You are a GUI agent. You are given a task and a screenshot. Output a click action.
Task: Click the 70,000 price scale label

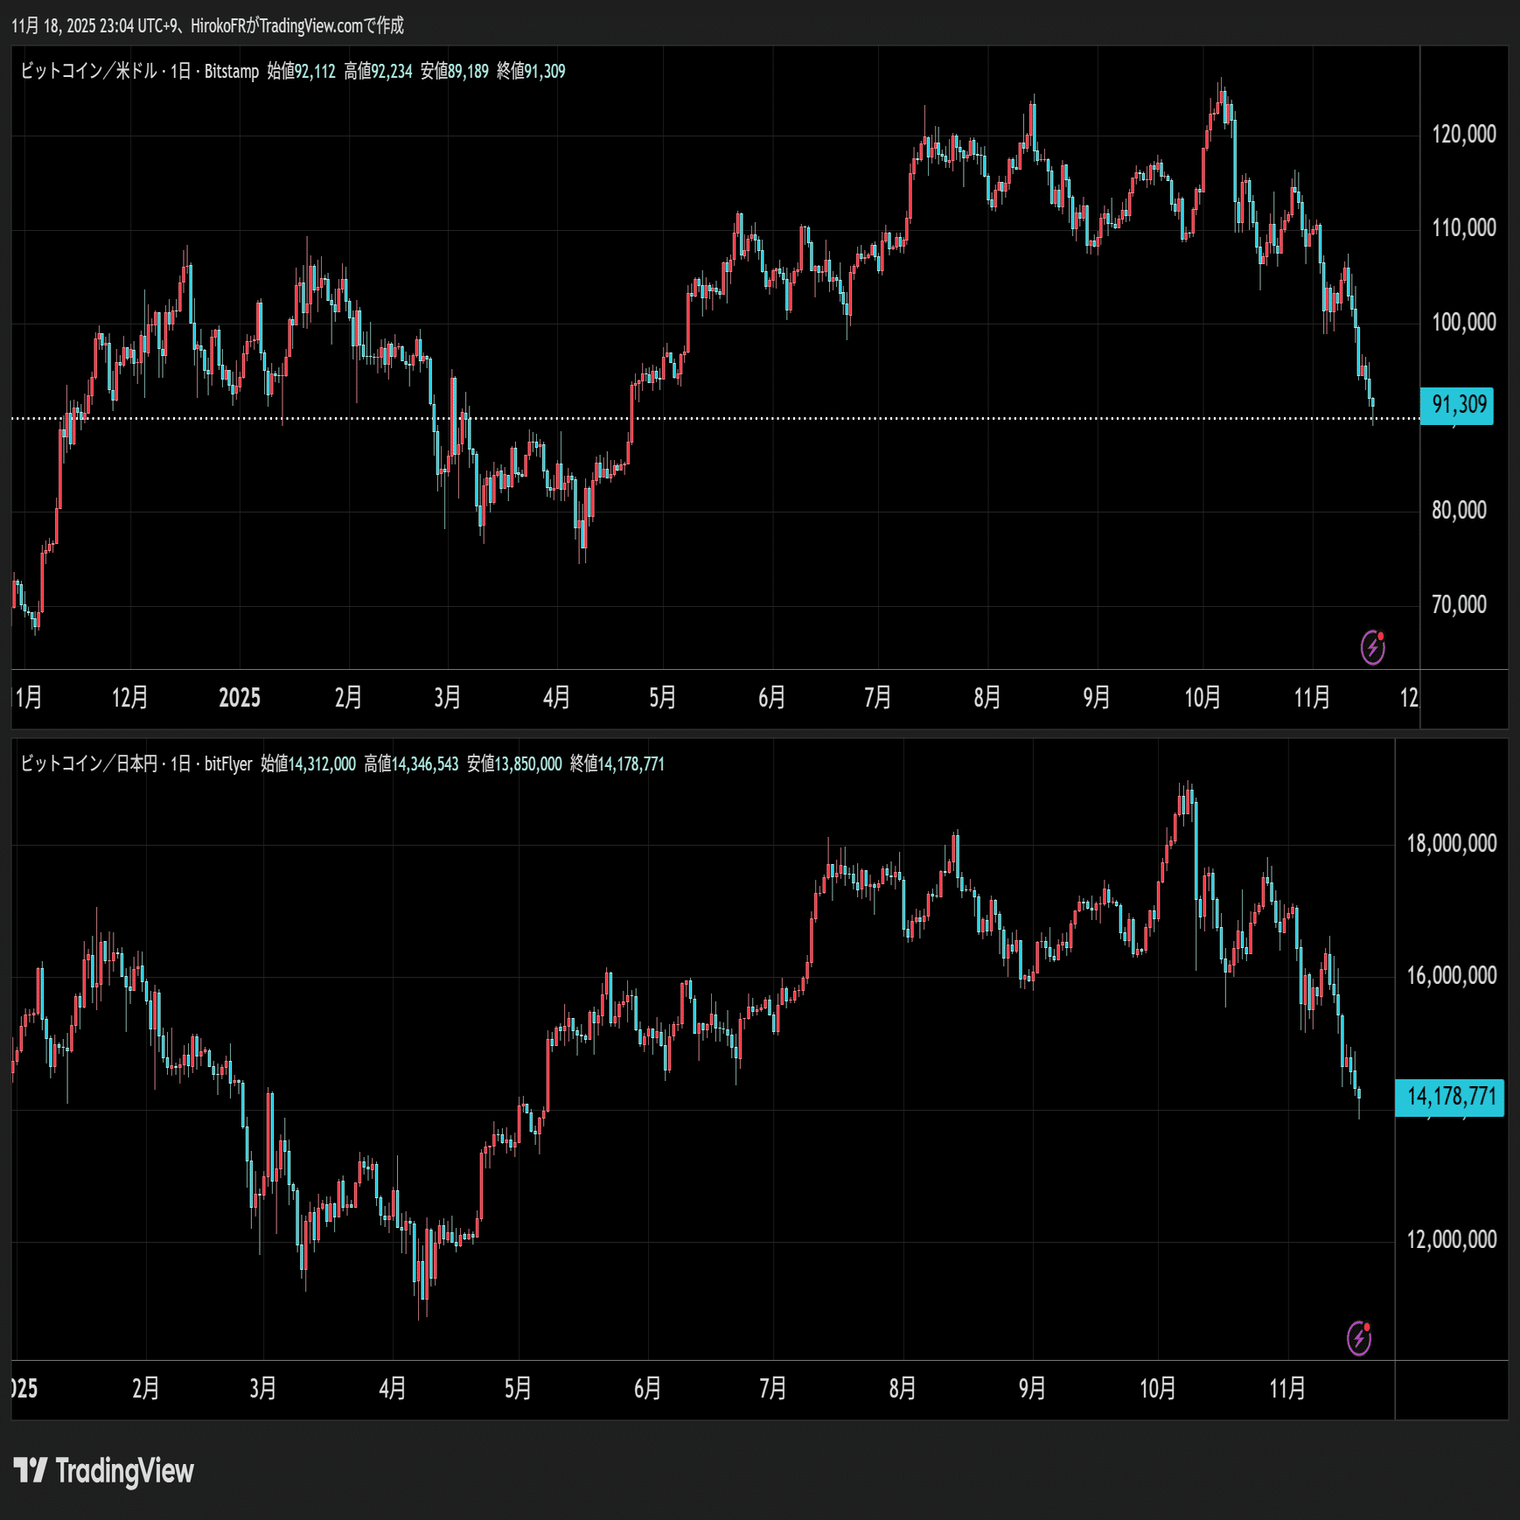(1459, 604)
